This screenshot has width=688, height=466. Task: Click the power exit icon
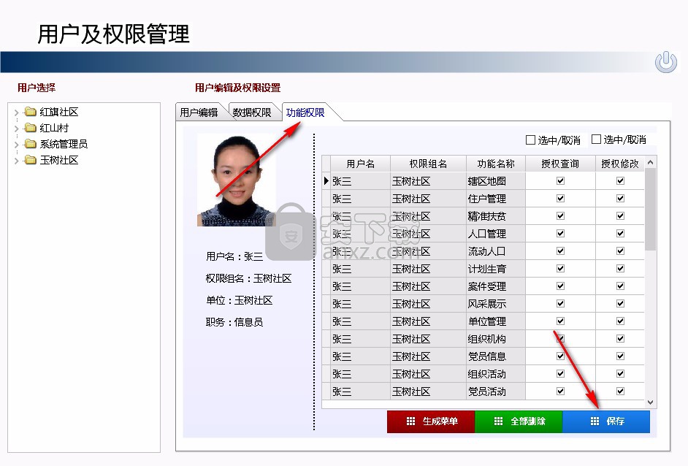pos(665,62)
